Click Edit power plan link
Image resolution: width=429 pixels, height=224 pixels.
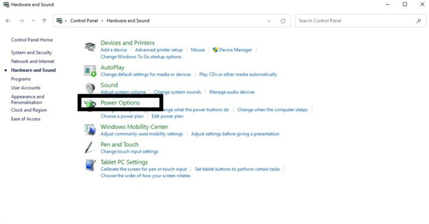168,116
